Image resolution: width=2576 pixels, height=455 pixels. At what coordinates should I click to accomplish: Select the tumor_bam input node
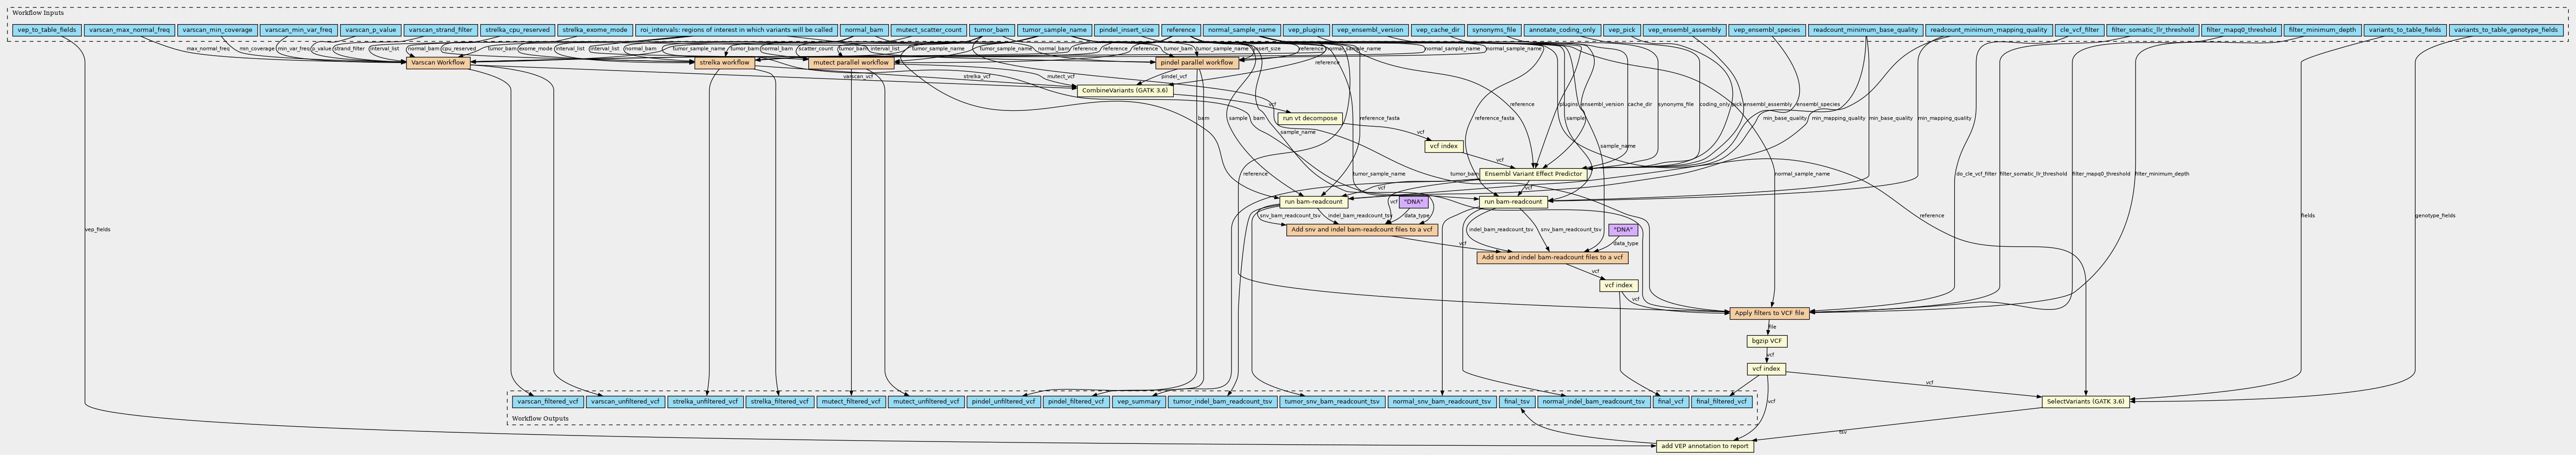click(x=991, y=30)
